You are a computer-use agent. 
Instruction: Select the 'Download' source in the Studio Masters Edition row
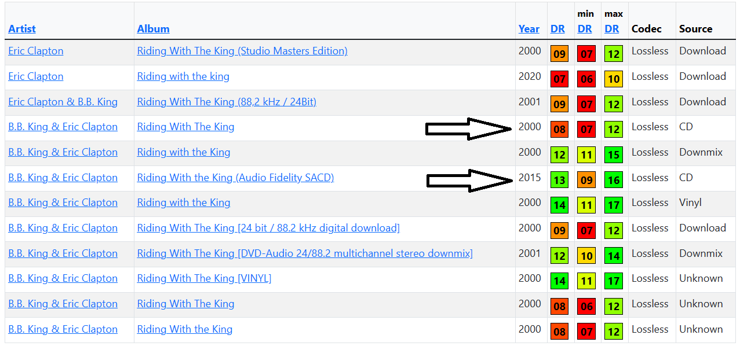click(x=702, y=51)
